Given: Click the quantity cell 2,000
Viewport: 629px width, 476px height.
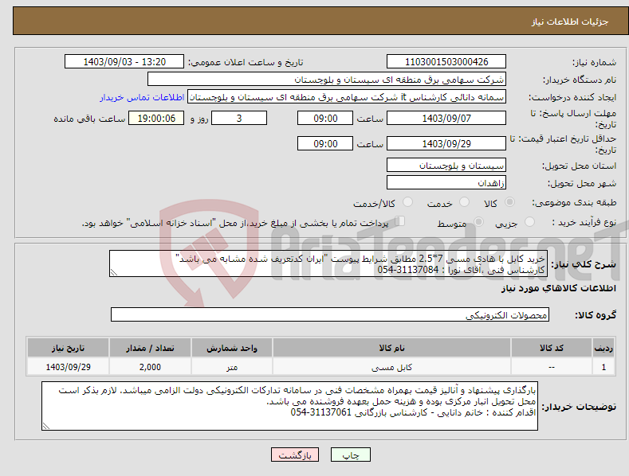Looking at the screenshot, I should click(150, 367).
